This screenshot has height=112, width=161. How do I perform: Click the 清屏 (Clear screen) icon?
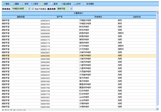click(42, 4)
